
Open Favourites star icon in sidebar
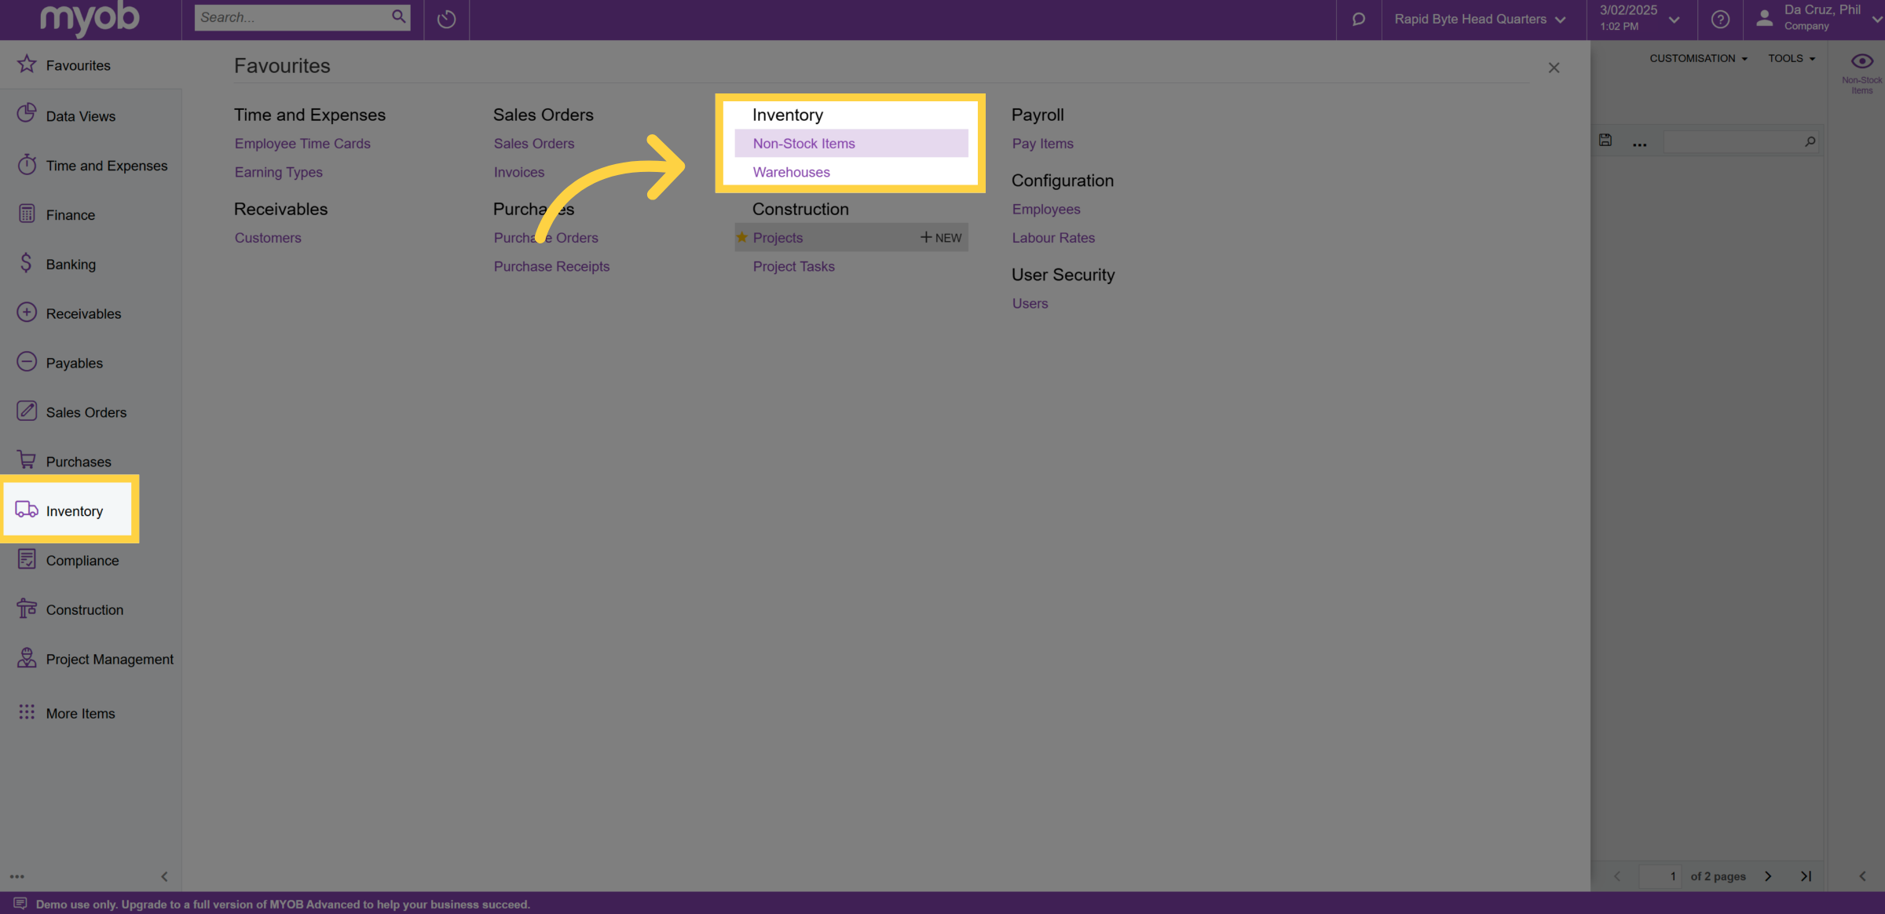27,64
